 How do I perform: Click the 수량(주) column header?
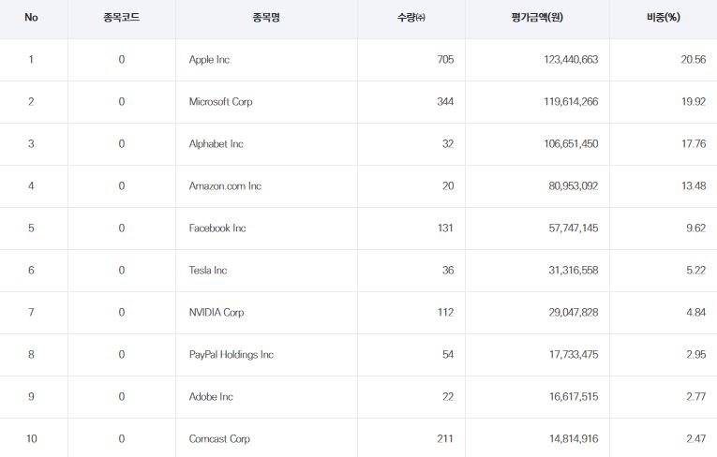pyautogui.click(x=411, y=18)
